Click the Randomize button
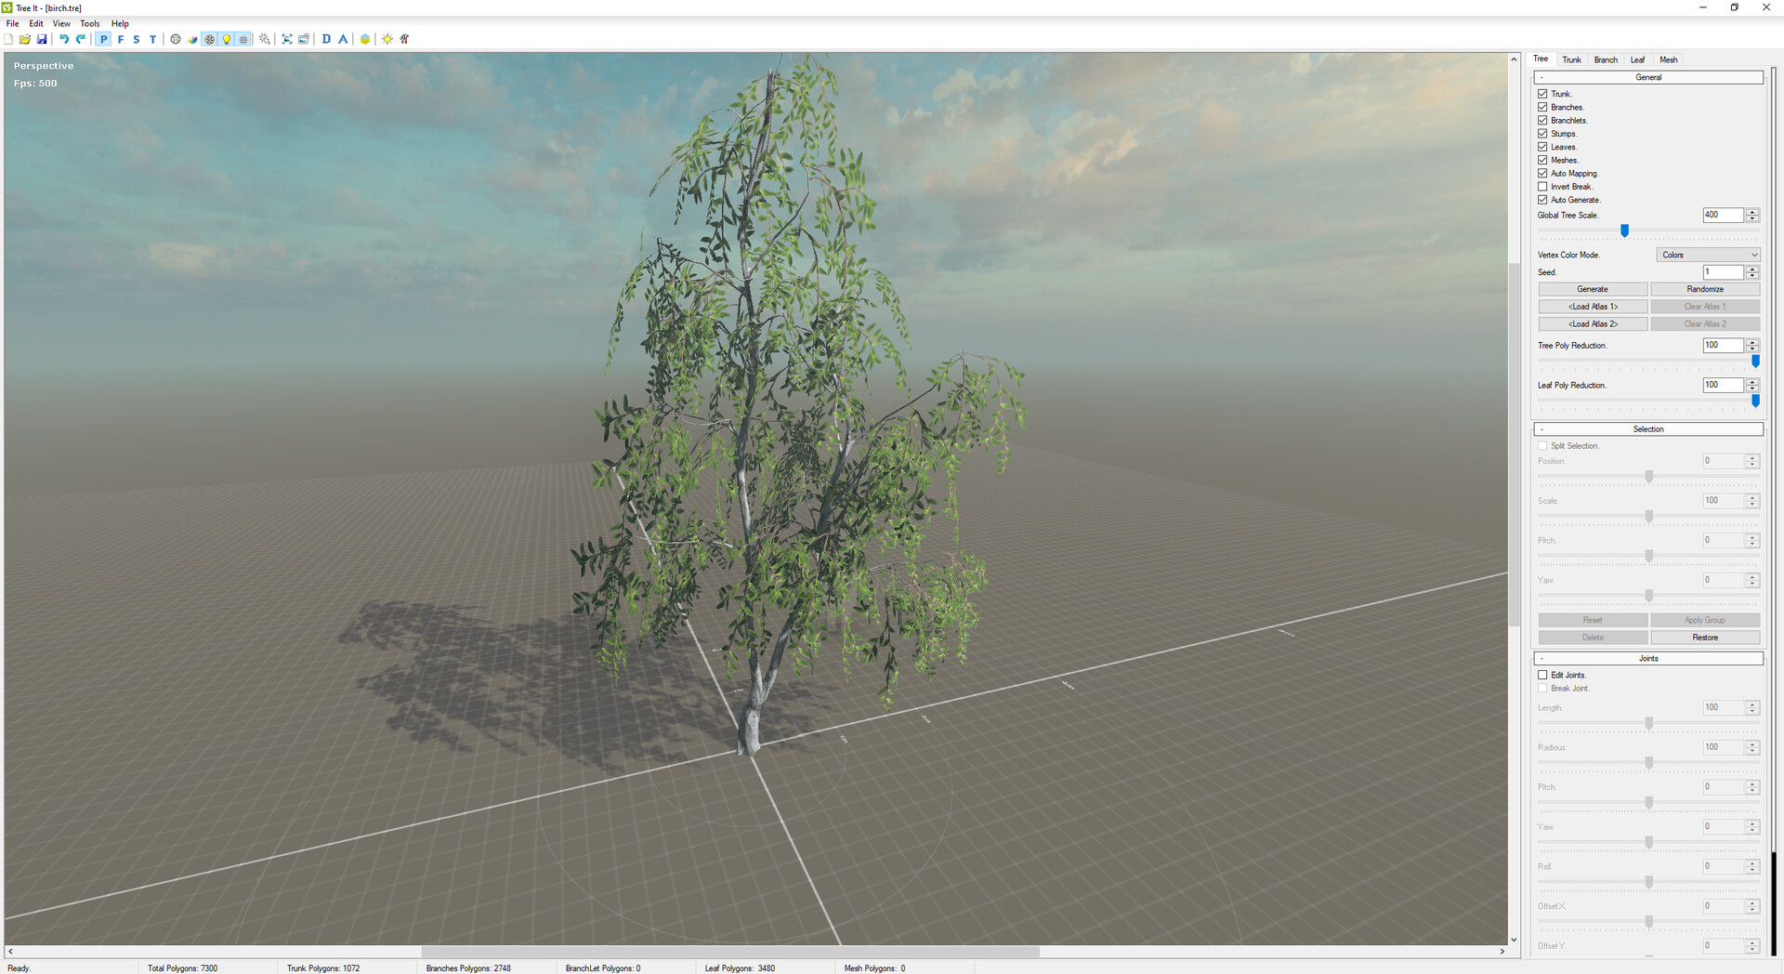This screenshot has height=974, width=1784. 1705,289
